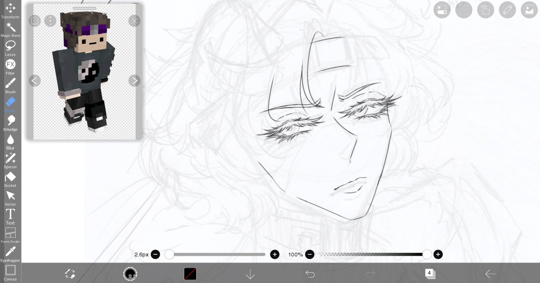The width and height of the screenshot is (540, 283).
Task: Tap the down arrow in the bottom bar
Action: coord(250,274)
